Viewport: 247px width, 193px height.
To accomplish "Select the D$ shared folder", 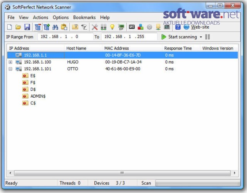I will pyautogui.click(x=29, y=89).
